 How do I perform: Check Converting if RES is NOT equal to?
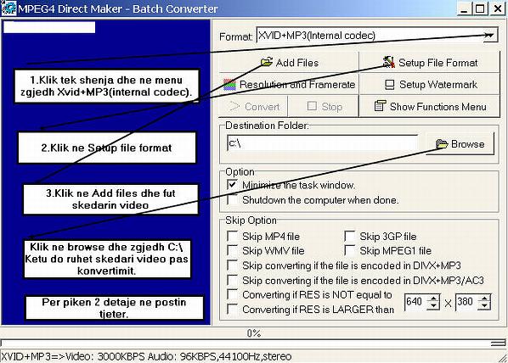pos(232,294)
